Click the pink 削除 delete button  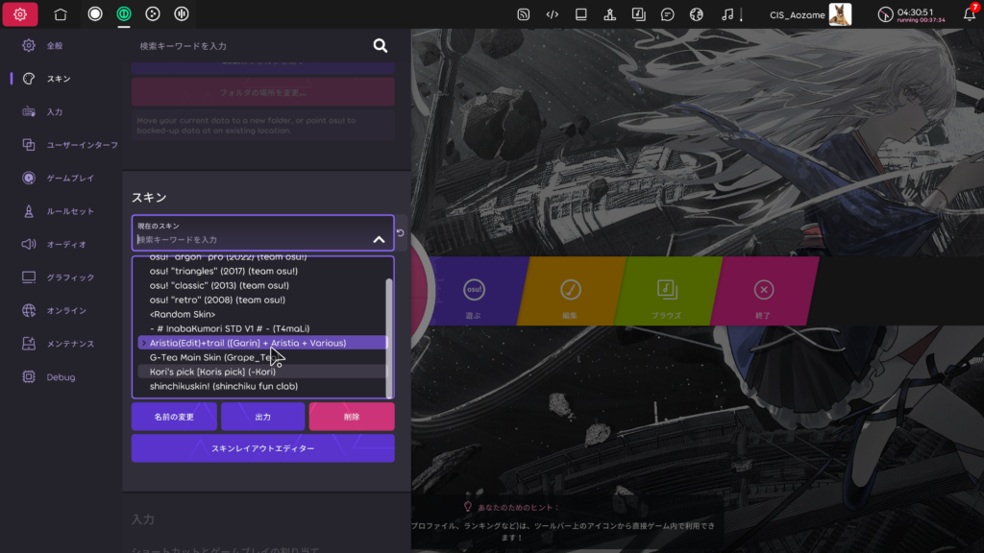352,417
